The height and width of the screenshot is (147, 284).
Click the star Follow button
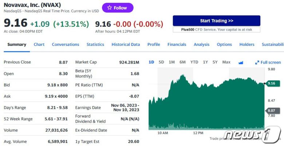[x=117, y=8]
